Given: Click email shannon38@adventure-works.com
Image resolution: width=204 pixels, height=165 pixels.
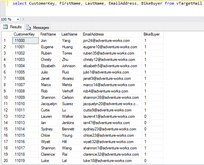Looking at the screenshot, I should coord(111,97).
